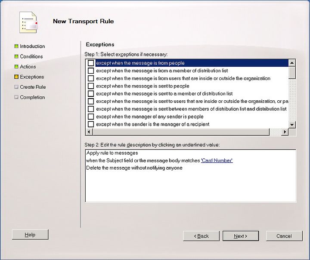Image resolution: width=310 pixels, height=260 pixels.
Task: Go to the Completion wizard page
Action: point(32,97)
